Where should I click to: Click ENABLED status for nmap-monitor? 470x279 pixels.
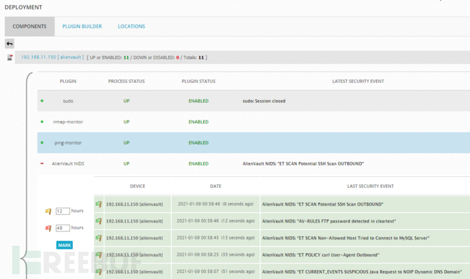click(x=198, y=122)
